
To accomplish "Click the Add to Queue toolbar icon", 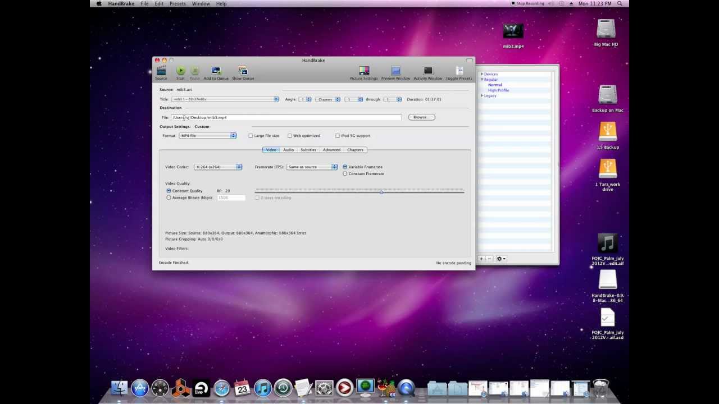I will click(x=216, y=71).
